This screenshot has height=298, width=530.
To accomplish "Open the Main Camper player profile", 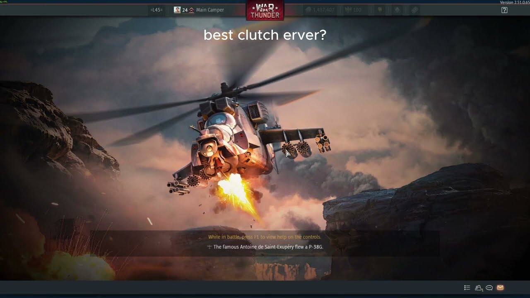I will (210, 10).
